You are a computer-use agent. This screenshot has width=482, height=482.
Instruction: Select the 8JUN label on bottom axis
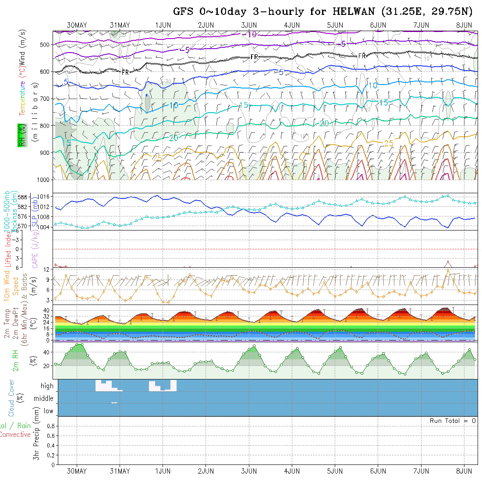click(x=464, y=471)
